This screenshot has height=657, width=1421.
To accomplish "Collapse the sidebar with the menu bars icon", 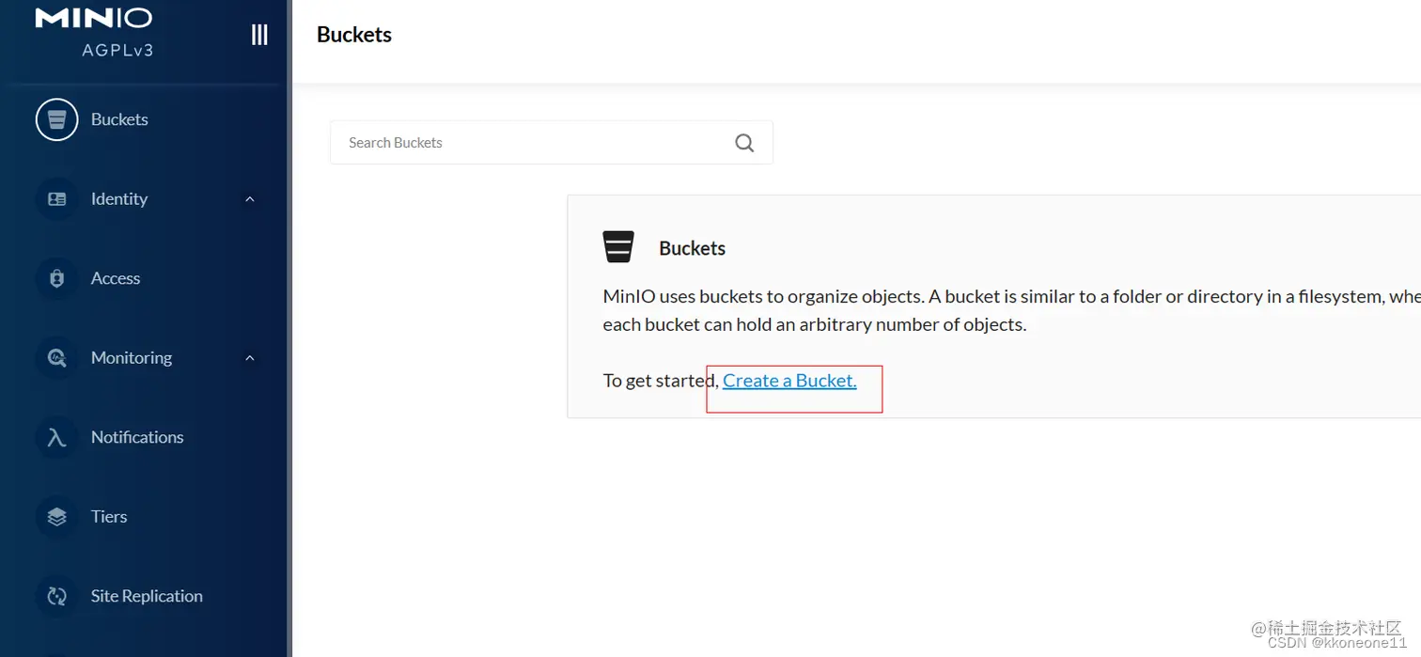I will 259,35.
